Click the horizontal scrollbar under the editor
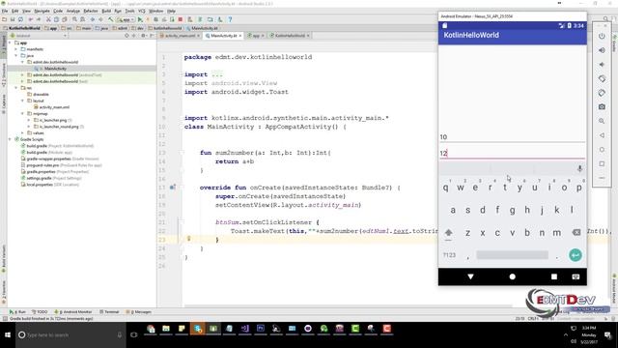The height and width of the screenshot is (348, 618). pos(348,305)
